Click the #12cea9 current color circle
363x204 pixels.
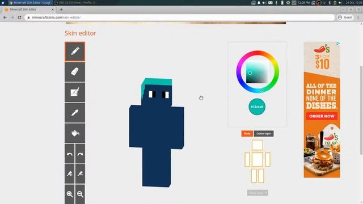257,107
